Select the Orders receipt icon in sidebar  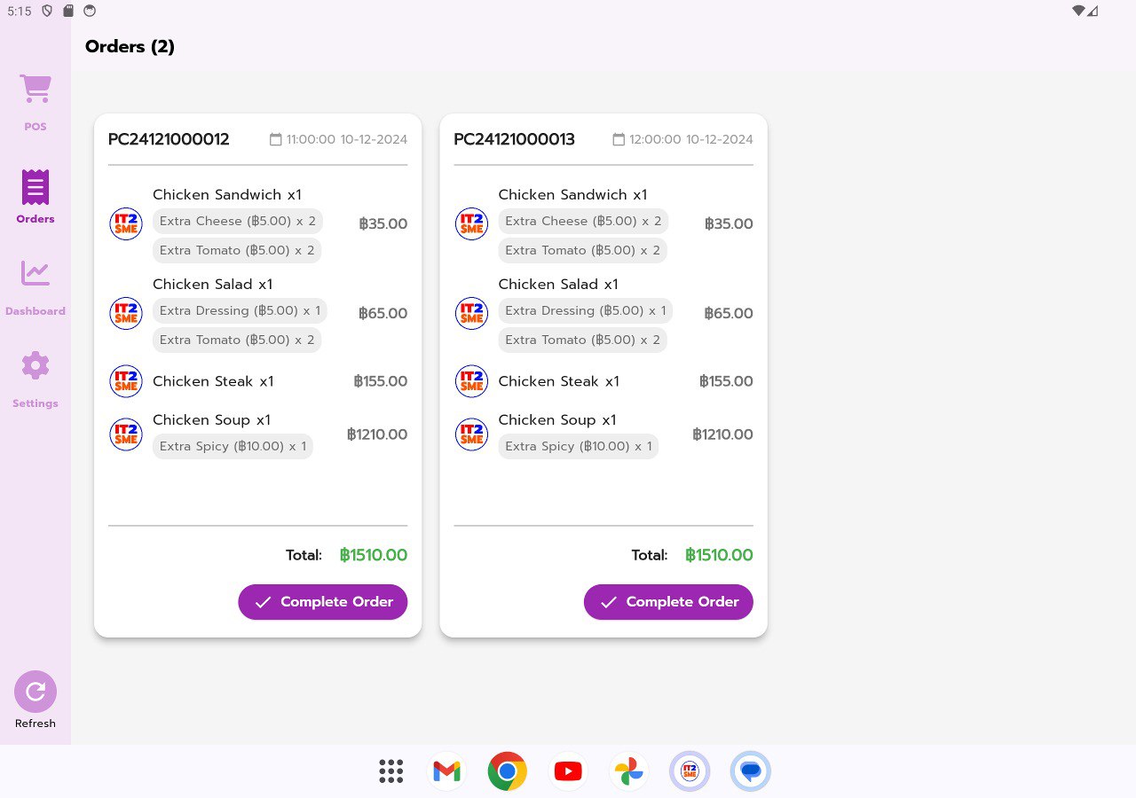click(x=35, y=187)
